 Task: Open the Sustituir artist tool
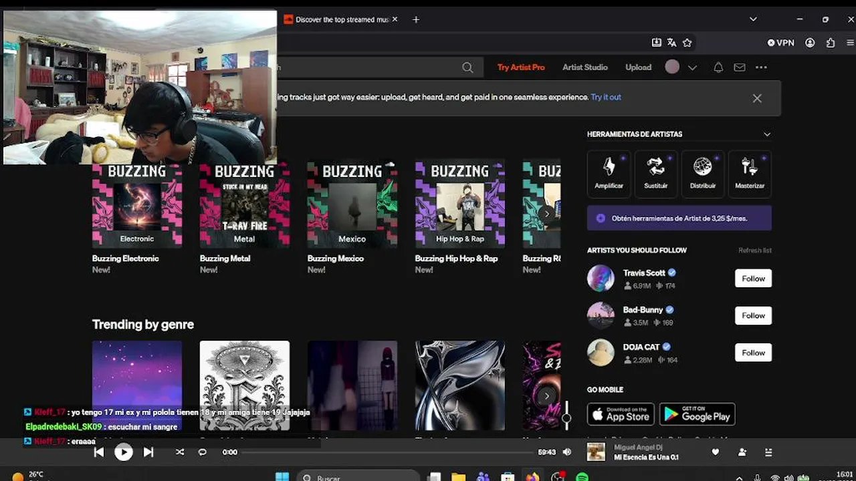click(x=656, y=174)
